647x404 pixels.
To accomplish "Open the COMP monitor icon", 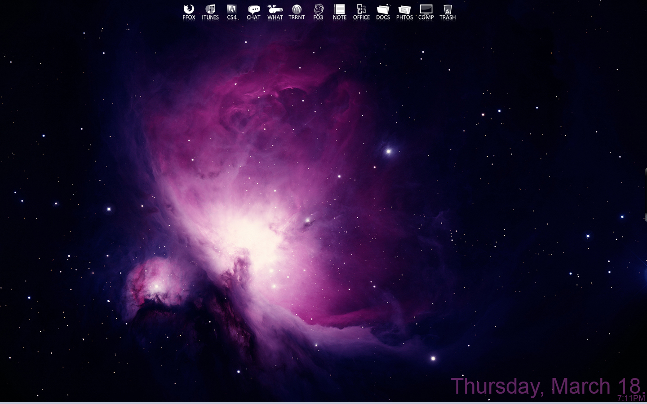I will click(425, 9).
